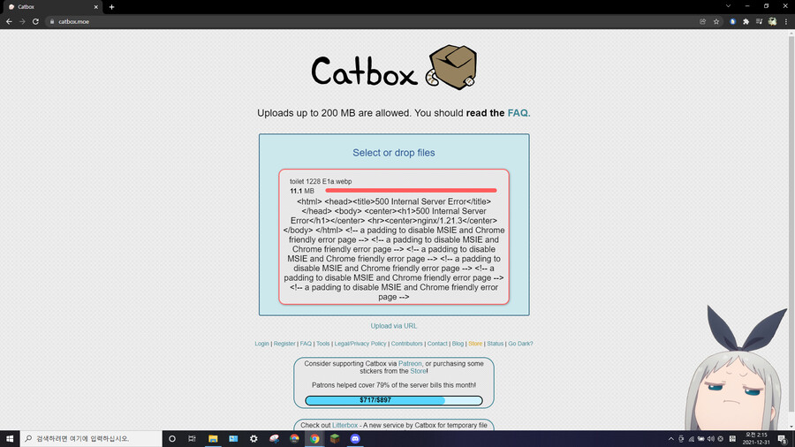Open the Chrome profile avatar
The width and height of the screenshot is (795, 447).
[772, 21]
